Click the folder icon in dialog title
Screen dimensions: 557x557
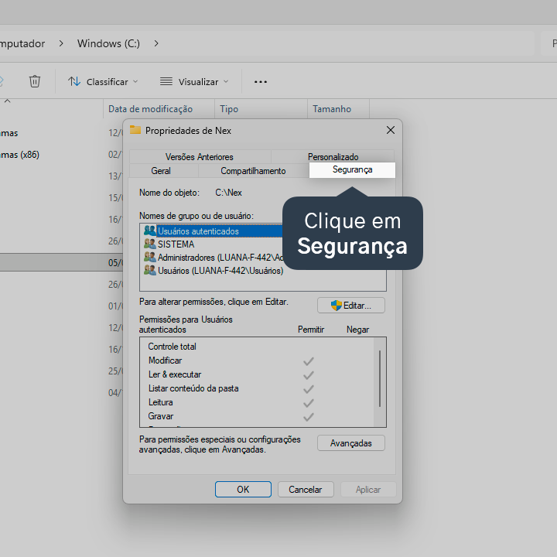[x=135, y=130]
